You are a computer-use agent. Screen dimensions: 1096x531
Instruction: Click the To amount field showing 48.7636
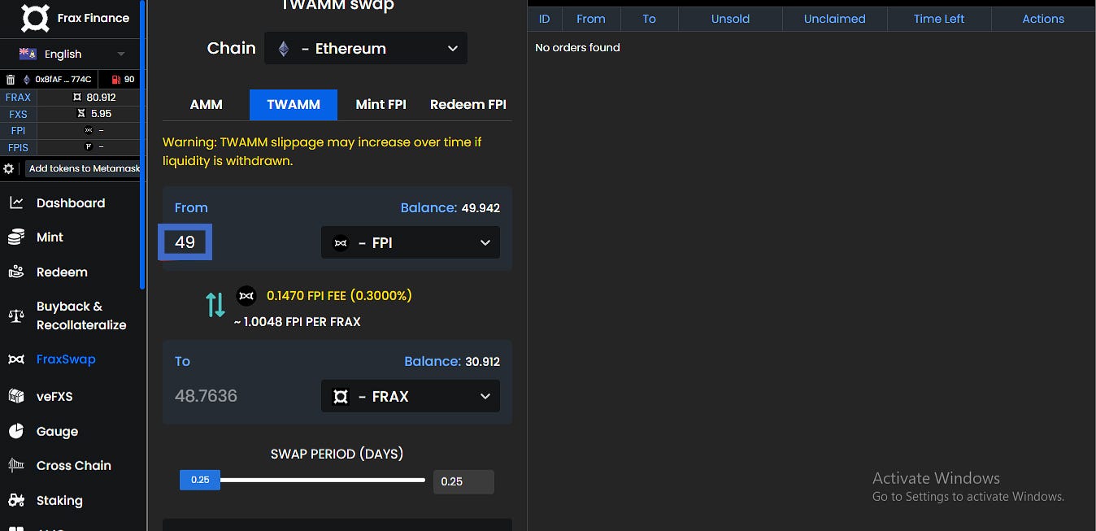click(x=207, y=396)
